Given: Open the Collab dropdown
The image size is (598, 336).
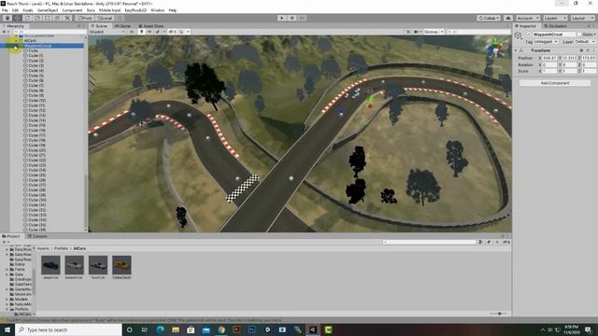Looking at the screenshot, I should click(x=489, y=18).
